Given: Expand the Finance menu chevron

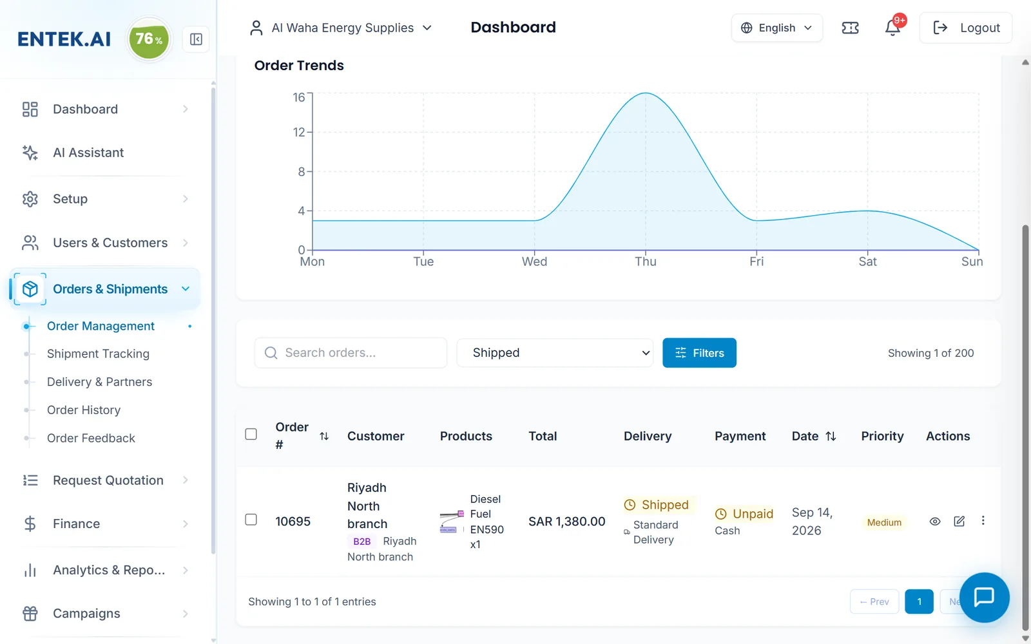Looking at the screenshot, I should point(186,524).
